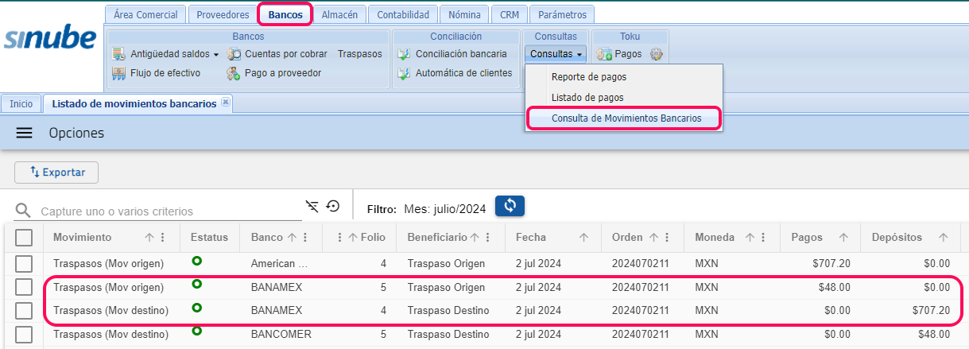The width and height of the screenshot is (969, 349).
Task: Click the Conciliación bancaria icon
Action: (x=404, y=54)
